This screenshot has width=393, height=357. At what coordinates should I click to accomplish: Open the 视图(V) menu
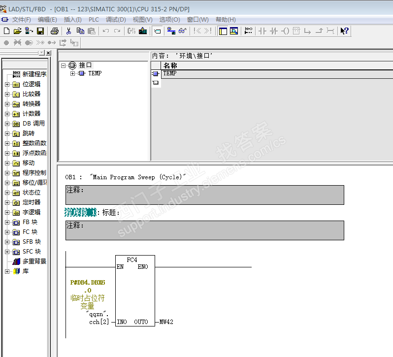pyautogui.click(x=143, y=20)
